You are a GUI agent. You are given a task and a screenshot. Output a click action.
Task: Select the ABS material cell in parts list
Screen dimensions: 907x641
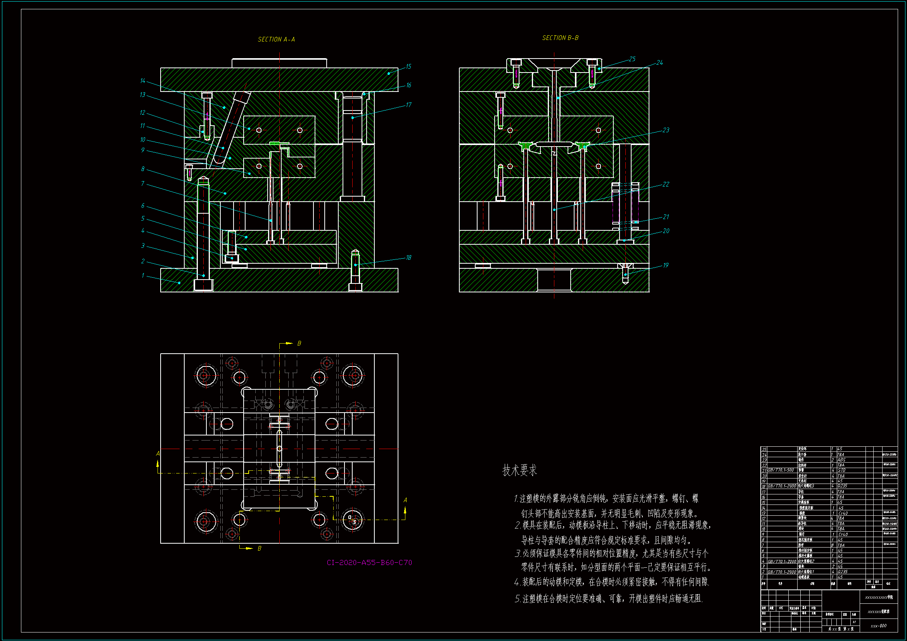tap(841, 460)
